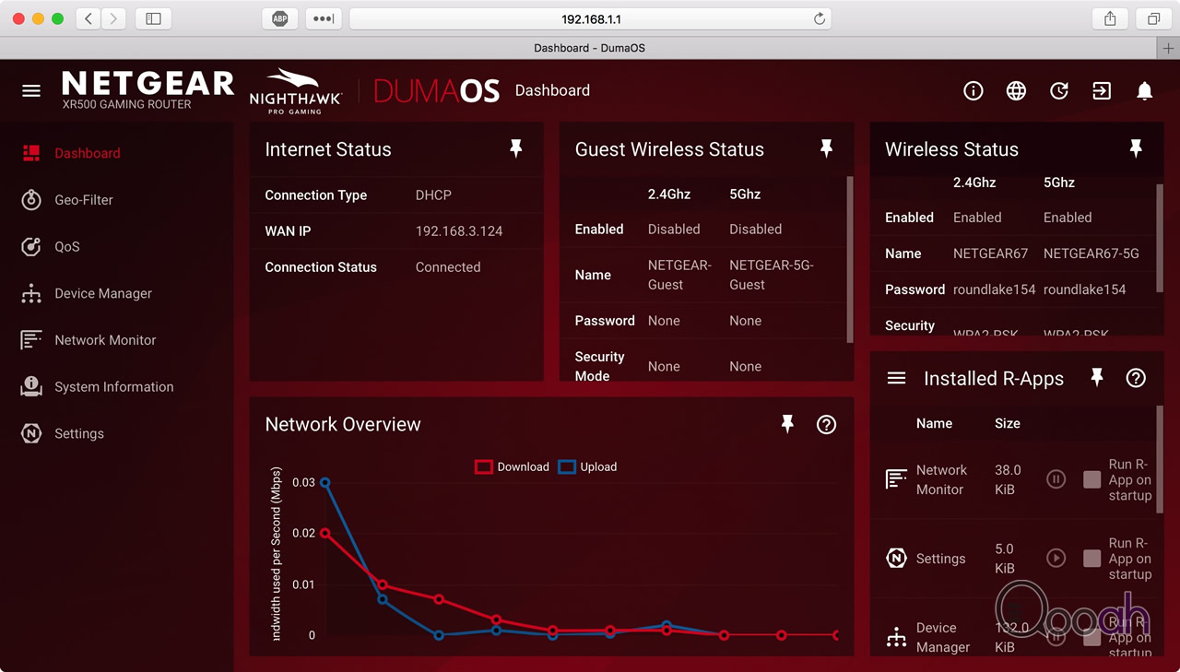The width and height of the screenshot is (1180, 672).
Task: Go to QoS page
Action: coord(67,247)
